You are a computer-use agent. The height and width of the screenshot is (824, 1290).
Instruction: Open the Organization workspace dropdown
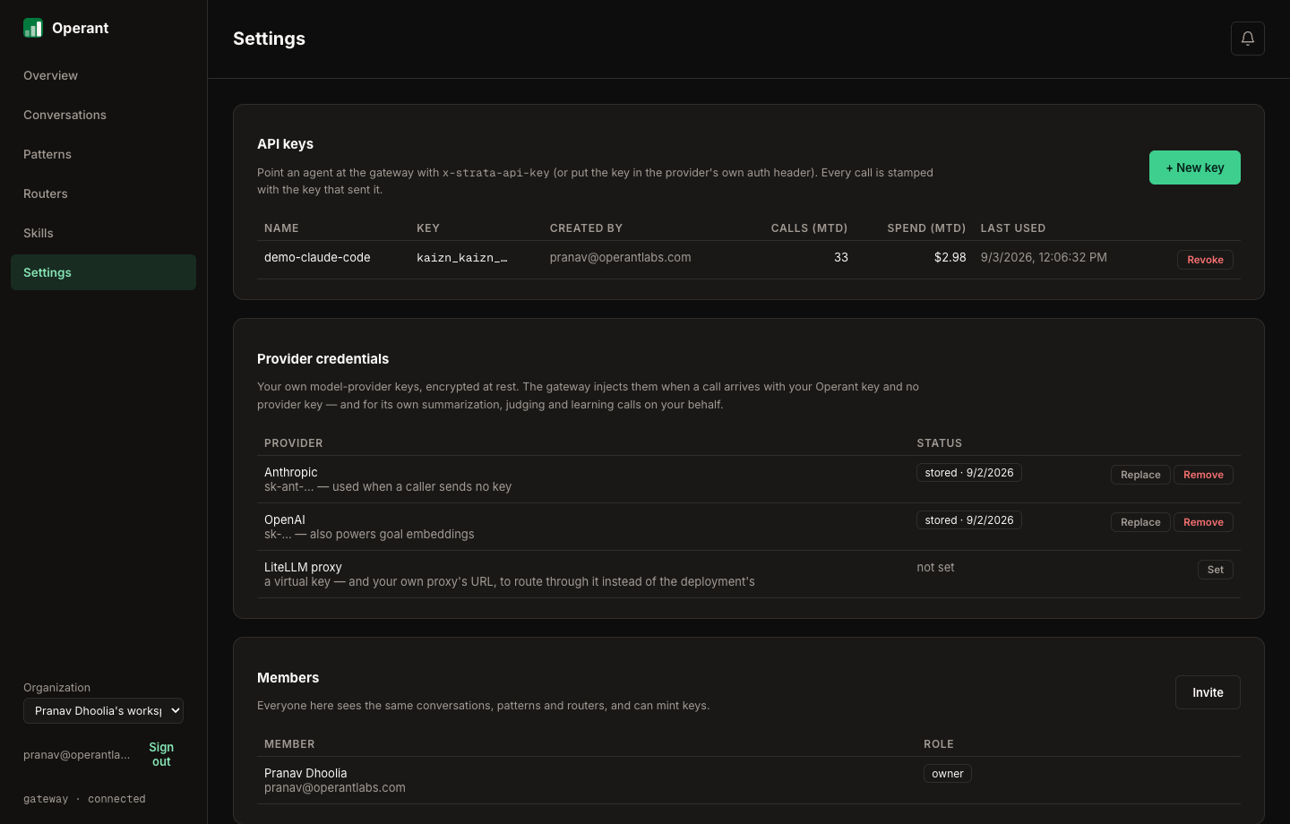point(103,710)
